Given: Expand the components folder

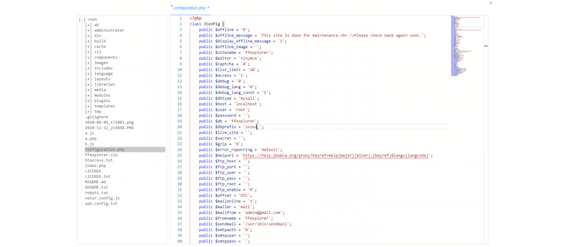Looking at the screenshot, I should (x=89, y=57).
